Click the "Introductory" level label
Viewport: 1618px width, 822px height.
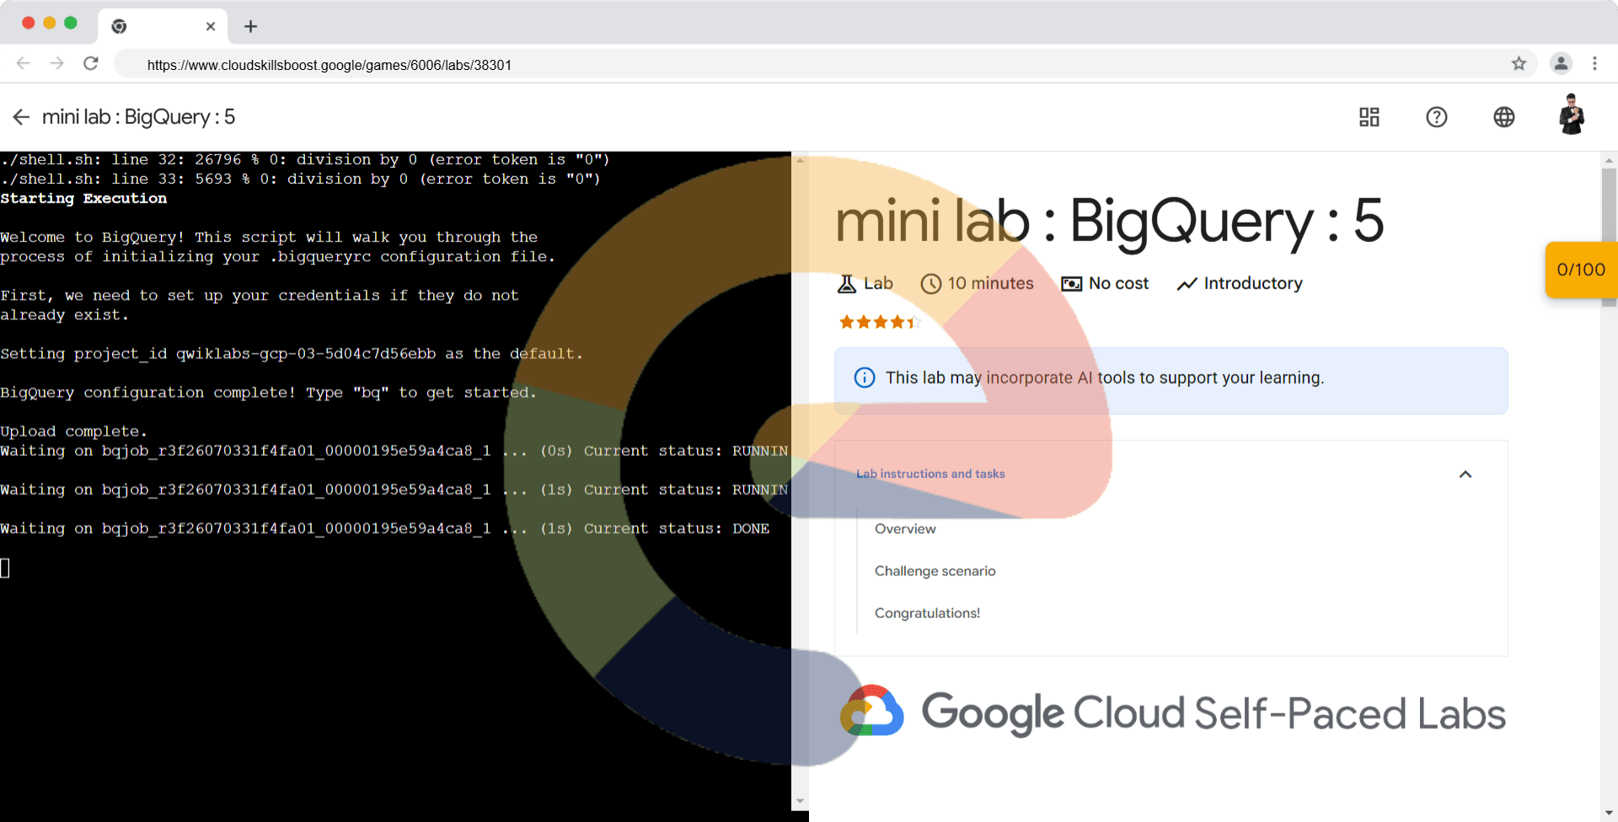click(x=1253, y=284)
